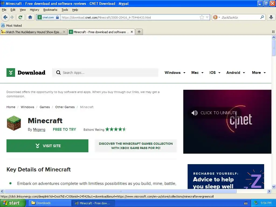Select the Minecraft - Free download tab
This screenshot has height=207, width=276.
coord(101,32)
